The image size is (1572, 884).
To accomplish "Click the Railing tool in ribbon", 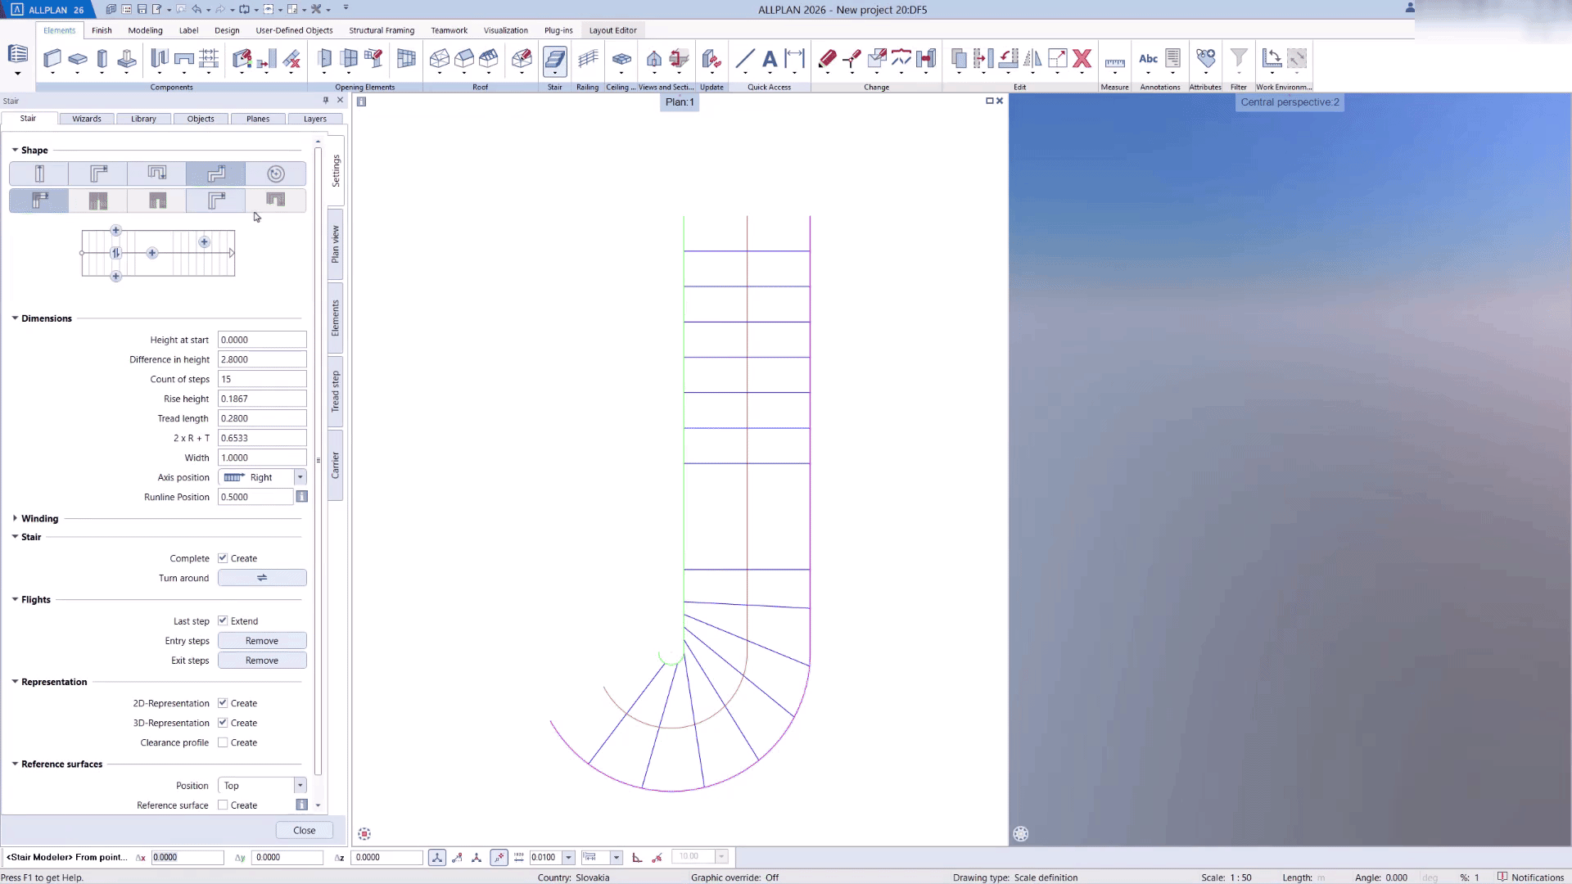I will click(x=587, y=59).
